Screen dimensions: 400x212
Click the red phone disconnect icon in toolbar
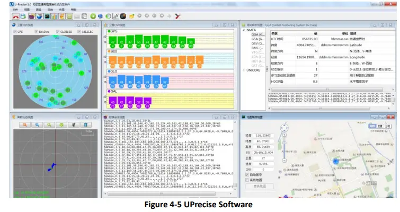16,16
